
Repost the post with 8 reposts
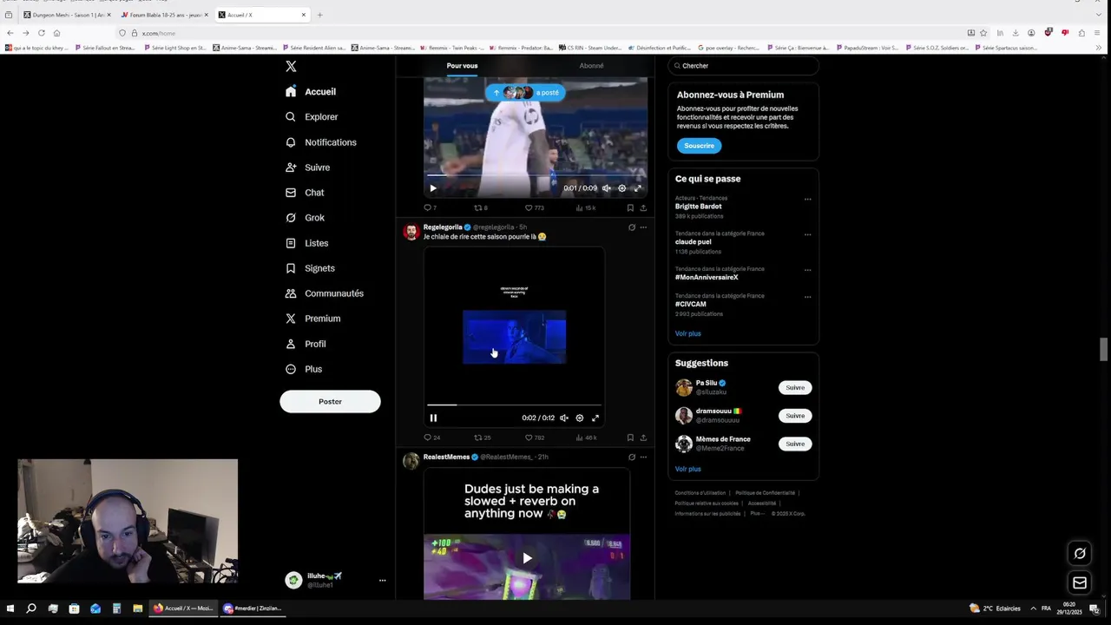click(481, 207)
